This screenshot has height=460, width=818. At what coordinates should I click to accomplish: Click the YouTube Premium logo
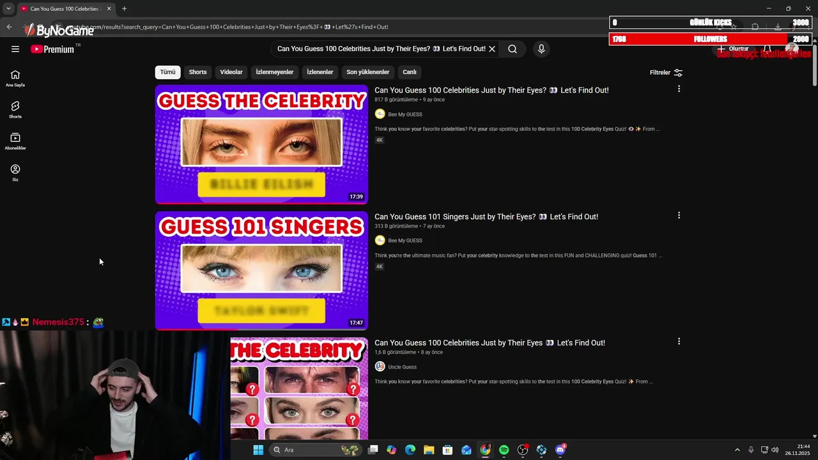pyautogui.click(x=52, y=49)
